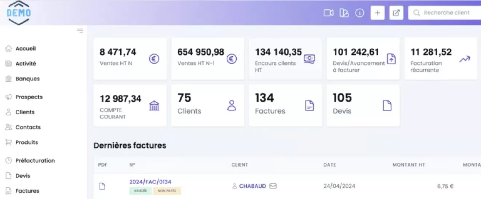
Task: Click the upload document icon on Devis/Avancement card
Action: click(x=391, y=58)
